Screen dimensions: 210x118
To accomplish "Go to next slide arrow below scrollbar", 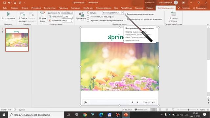I will (x=208, y=103).
